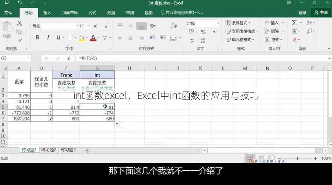Switch to the 公式 Formulas tab

(x=93, y=13)
